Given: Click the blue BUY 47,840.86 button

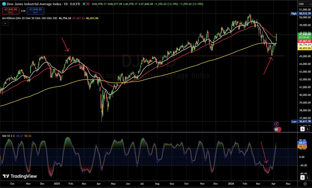Looking at the screenshot, I should pos(35,11).
